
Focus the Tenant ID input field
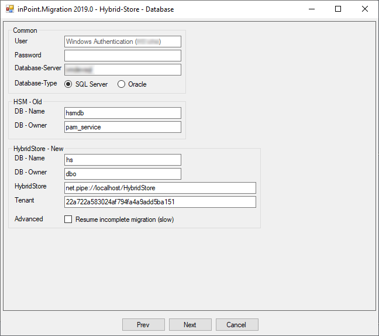point(160,202)
